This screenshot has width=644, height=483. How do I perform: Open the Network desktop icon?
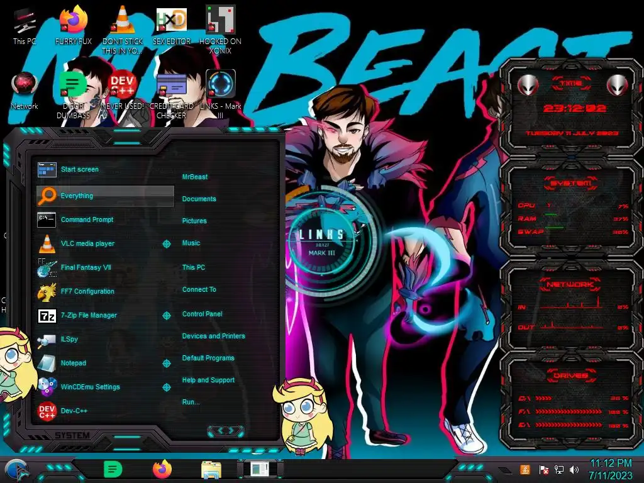[x=25, y=91]
